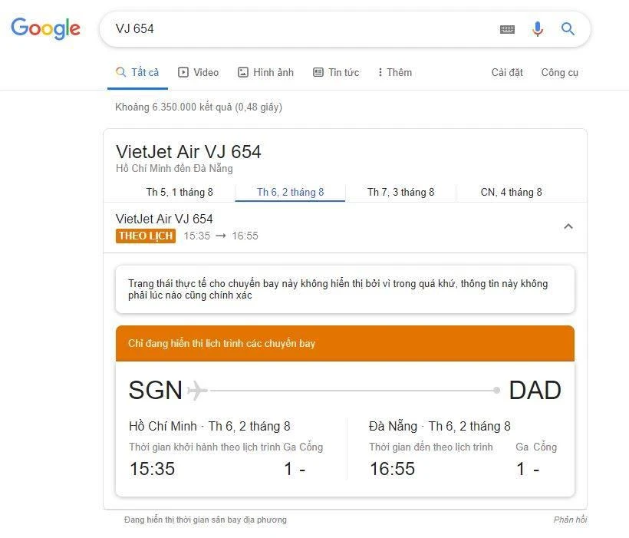Open the Thêm more options menu

pyautogui.click(x=394, y=72)
